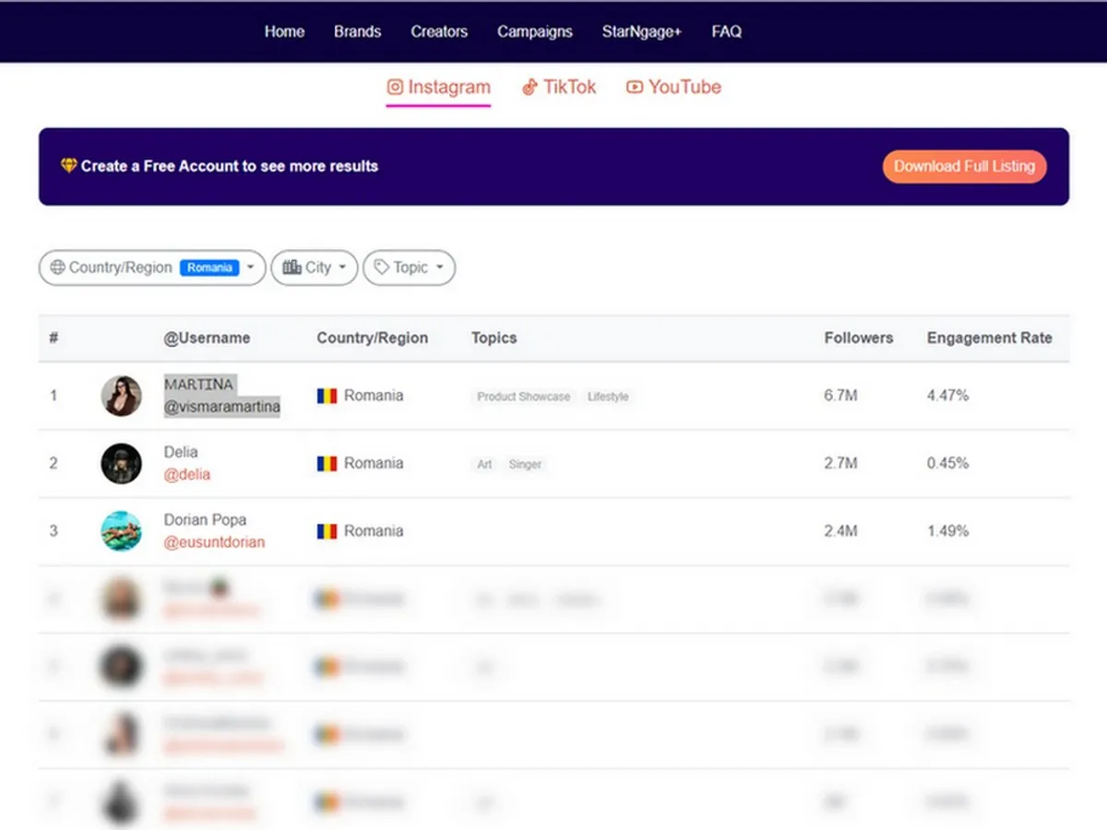Image resolution: width=1107 pixels, height=830 pixels.
Task: Click the Download Full Listing button
Action: click(x=964, y=167)
